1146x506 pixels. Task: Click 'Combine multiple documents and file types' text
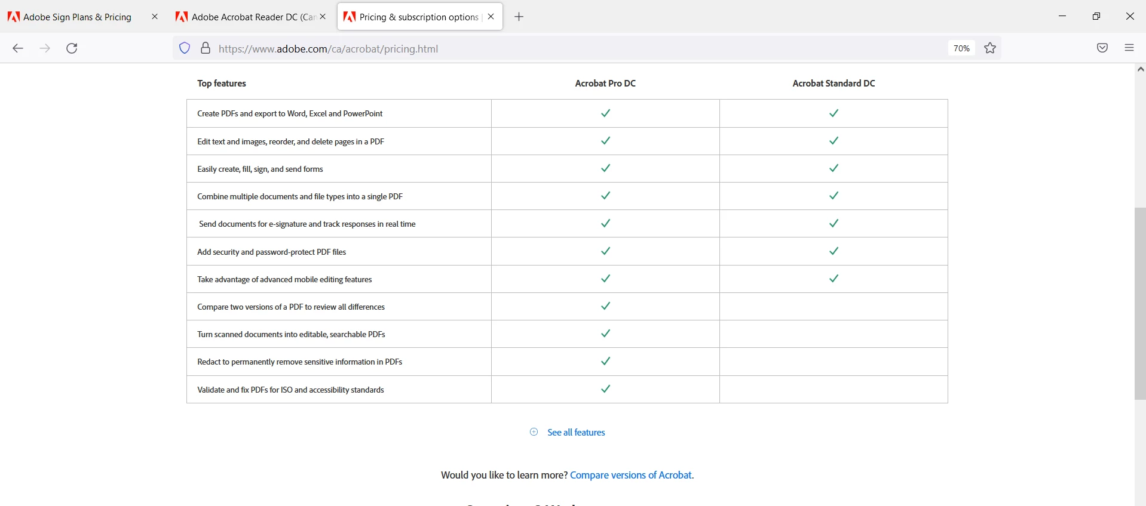300,197
